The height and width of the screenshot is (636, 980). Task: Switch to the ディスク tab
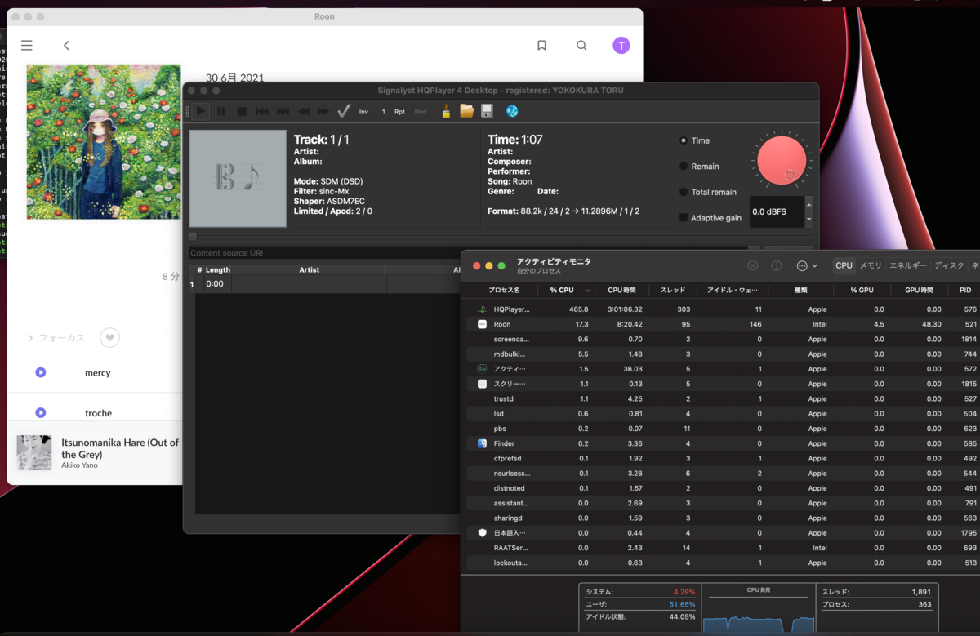[948, 265]
